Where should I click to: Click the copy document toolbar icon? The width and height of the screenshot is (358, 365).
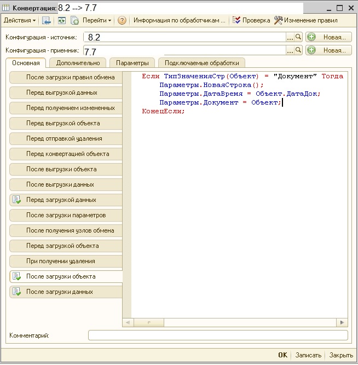point(74,20)
